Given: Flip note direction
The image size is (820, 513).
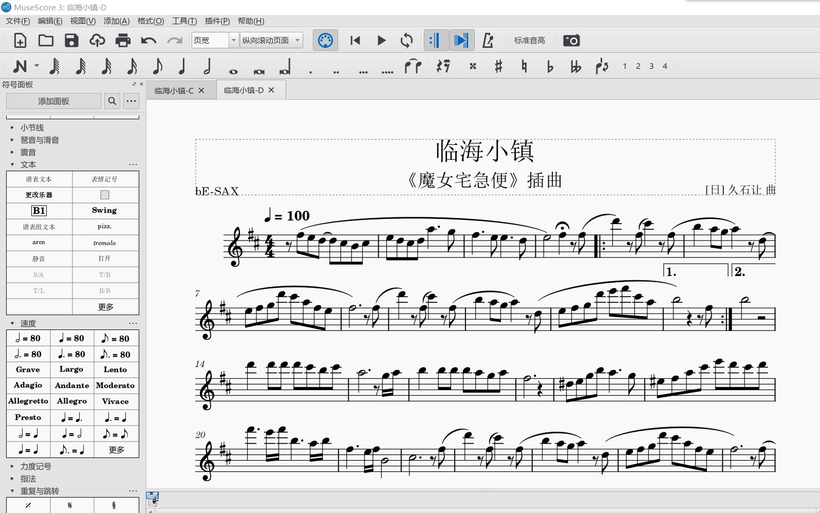Looking at the screenshot, I should coord(602,66).
